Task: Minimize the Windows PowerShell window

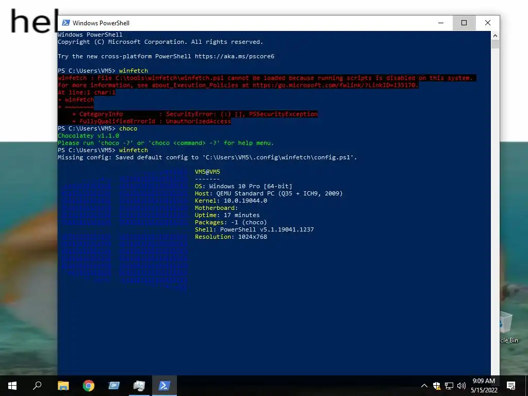Action: tap(441, 23)
